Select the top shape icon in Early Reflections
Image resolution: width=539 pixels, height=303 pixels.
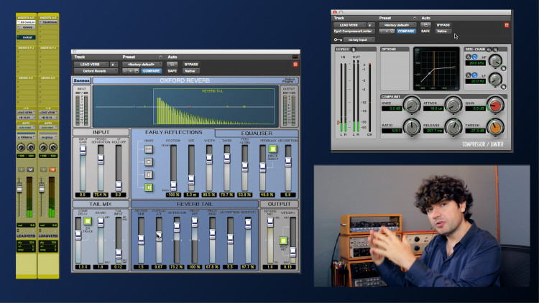coord(149,149)
